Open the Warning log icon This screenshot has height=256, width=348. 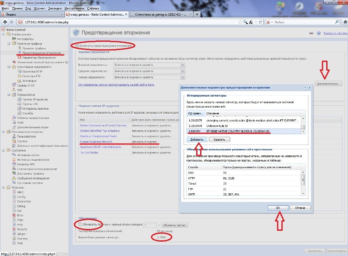click(14, 239)
